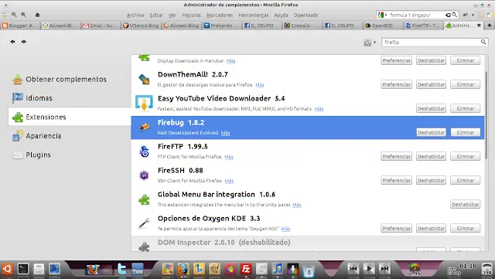Screen dimensions: 495x279
Task: Open the FileZilla icon in dock
Action: coord(246,269)
